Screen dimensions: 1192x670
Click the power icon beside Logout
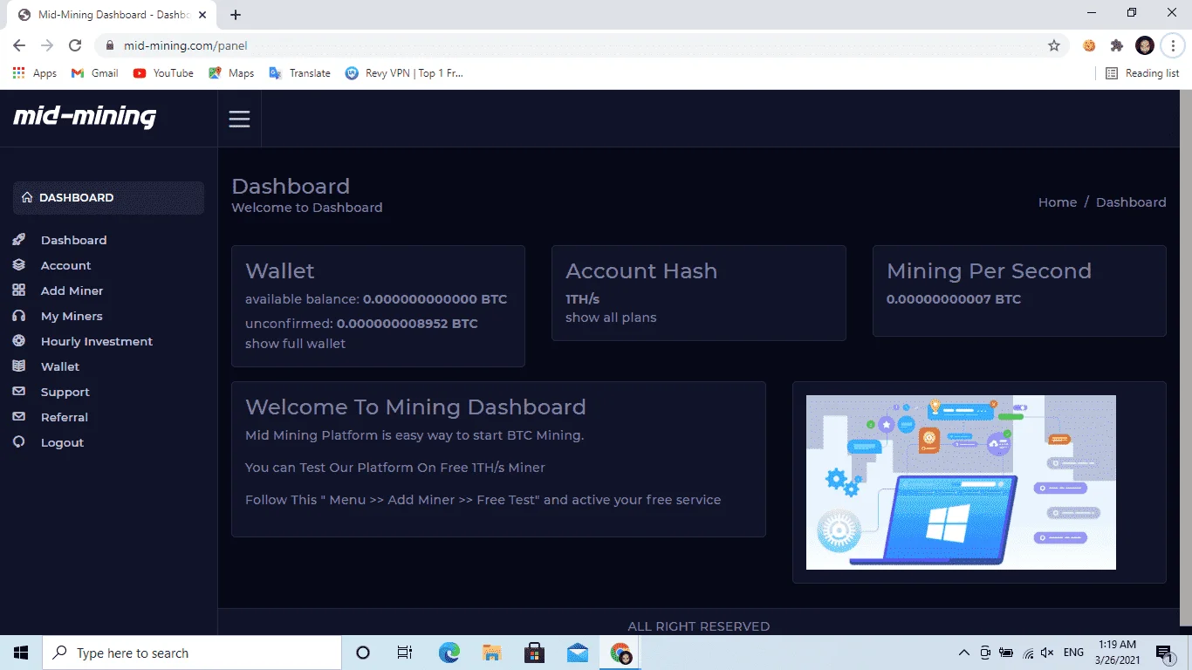[x=19, y=442]
